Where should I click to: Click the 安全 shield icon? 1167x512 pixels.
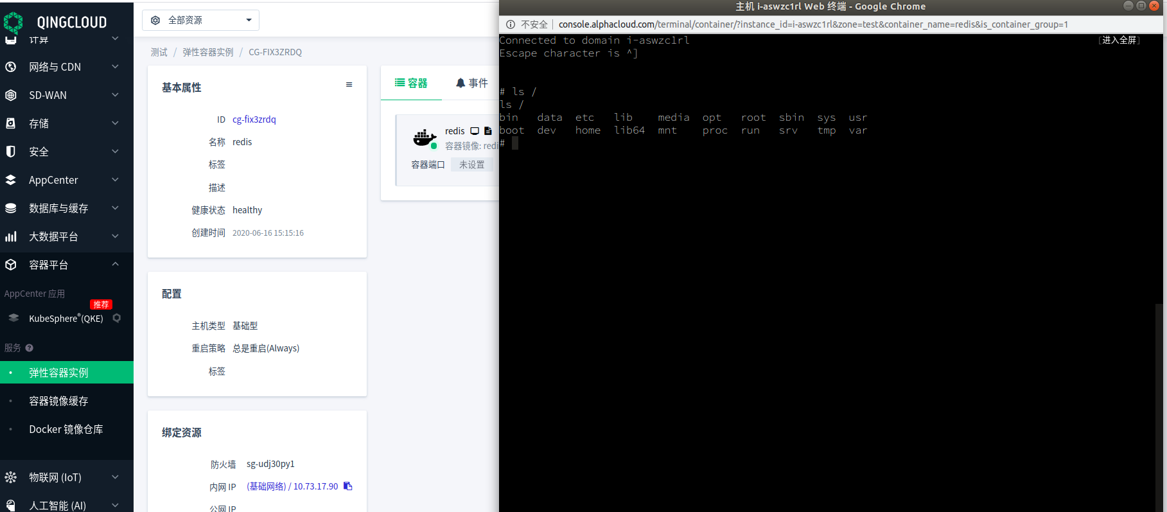(11, 152)
